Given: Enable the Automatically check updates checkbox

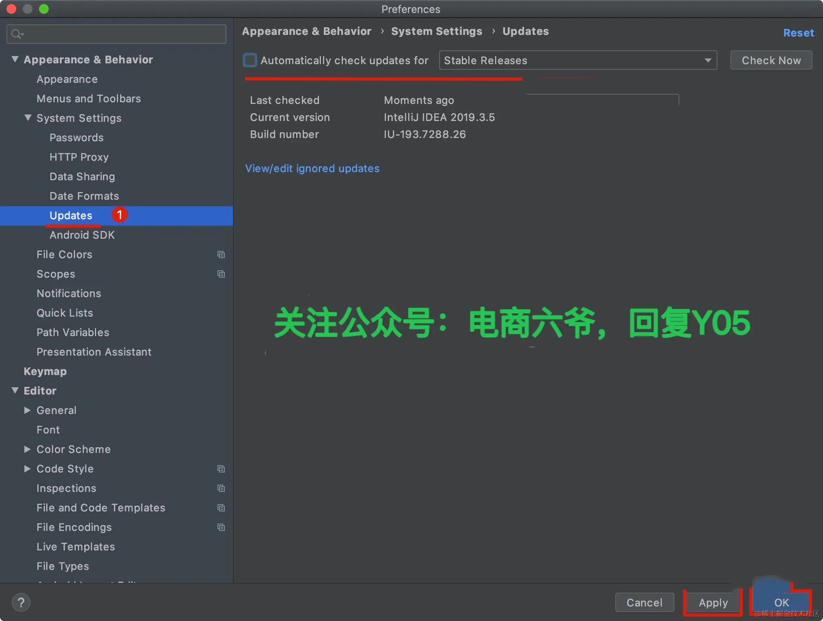Looking at the screenshot, I should [250, 60].
